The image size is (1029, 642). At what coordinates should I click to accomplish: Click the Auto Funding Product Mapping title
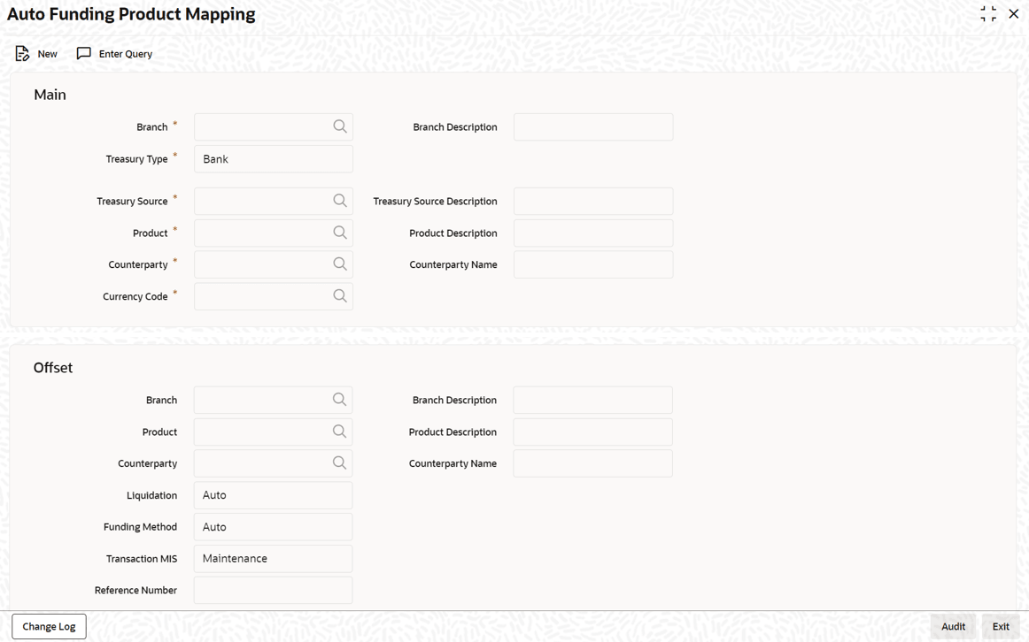pyautogui.click(x=131, y=14)
